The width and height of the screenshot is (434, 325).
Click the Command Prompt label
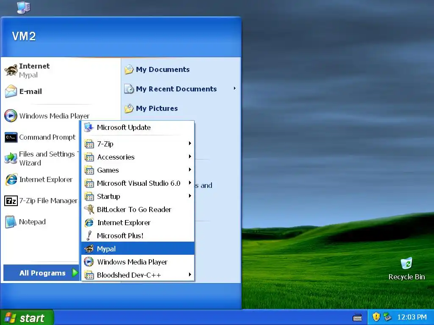point(47,137)
